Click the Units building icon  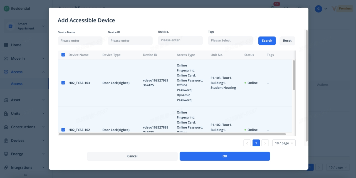click(x=6, y=114)
